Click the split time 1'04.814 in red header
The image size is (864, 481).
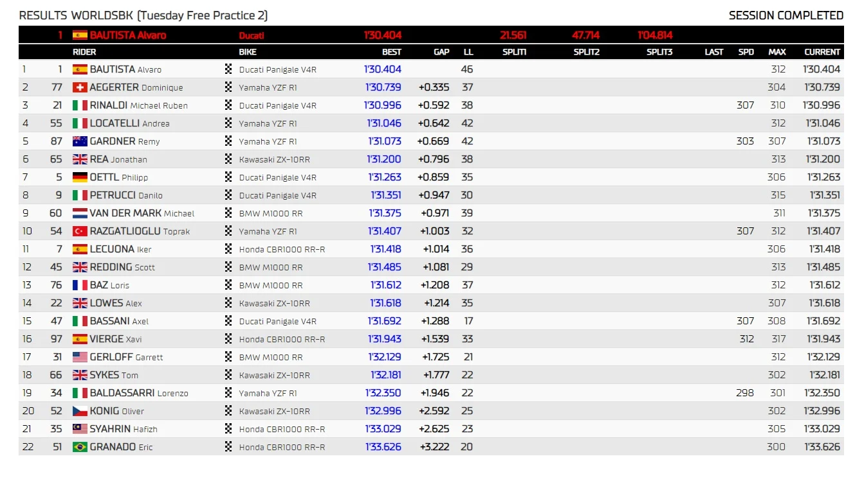656,35
